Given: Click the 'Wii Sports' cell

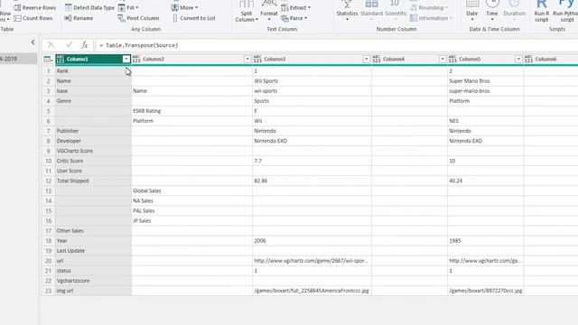Looking at the screenshot, I should 312,80.
